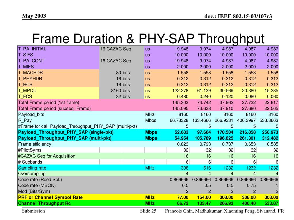Viewport: 294px width, 220px height.
Task: Click the value '145.303' total frame period
Action: click(180, 103)
